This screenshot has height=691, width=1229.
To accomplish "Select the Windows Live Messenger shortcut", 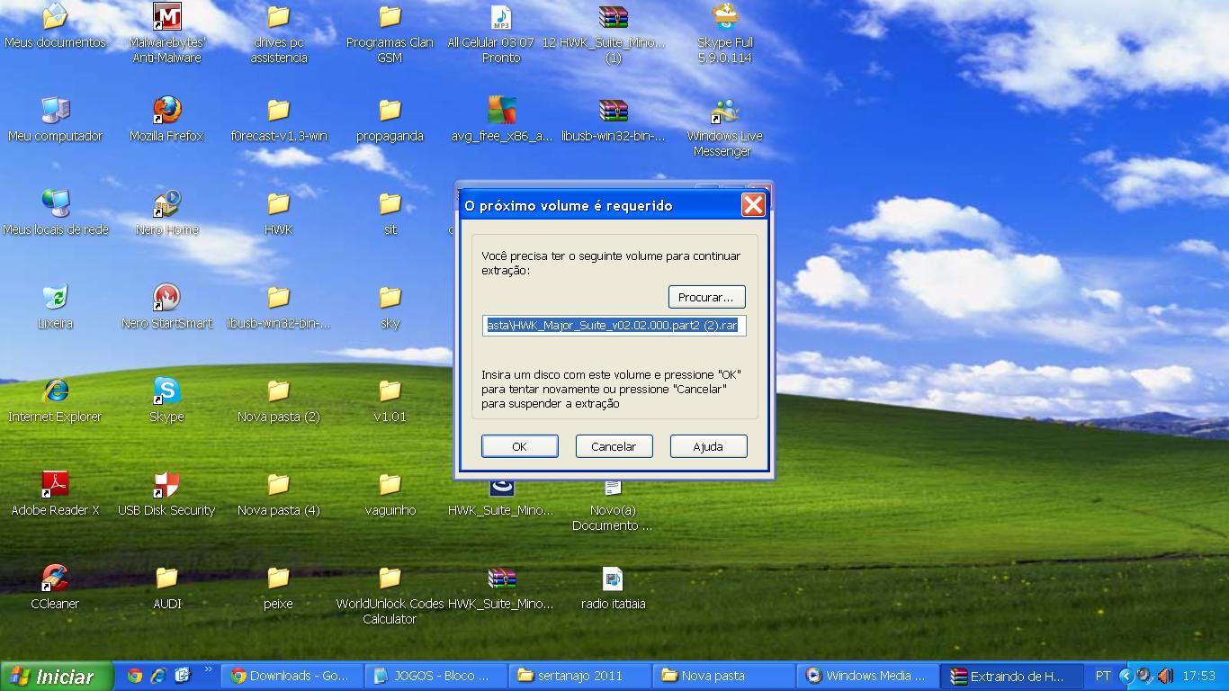I will coord(725,126).
